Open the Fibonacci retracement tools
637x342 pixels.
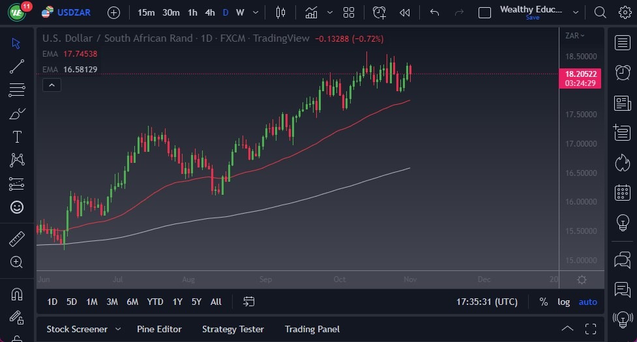pyautogui.click(x=17, y=90)
